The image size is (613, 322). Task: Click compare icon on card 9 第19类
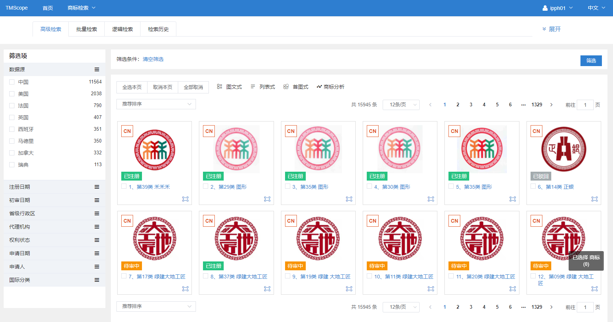point(349,289)
